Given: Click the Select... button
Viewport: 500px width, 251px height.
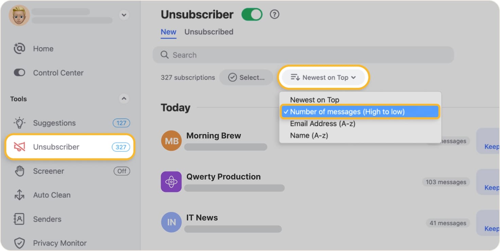Looking at the screenshot, I should (x=246, y=77).
